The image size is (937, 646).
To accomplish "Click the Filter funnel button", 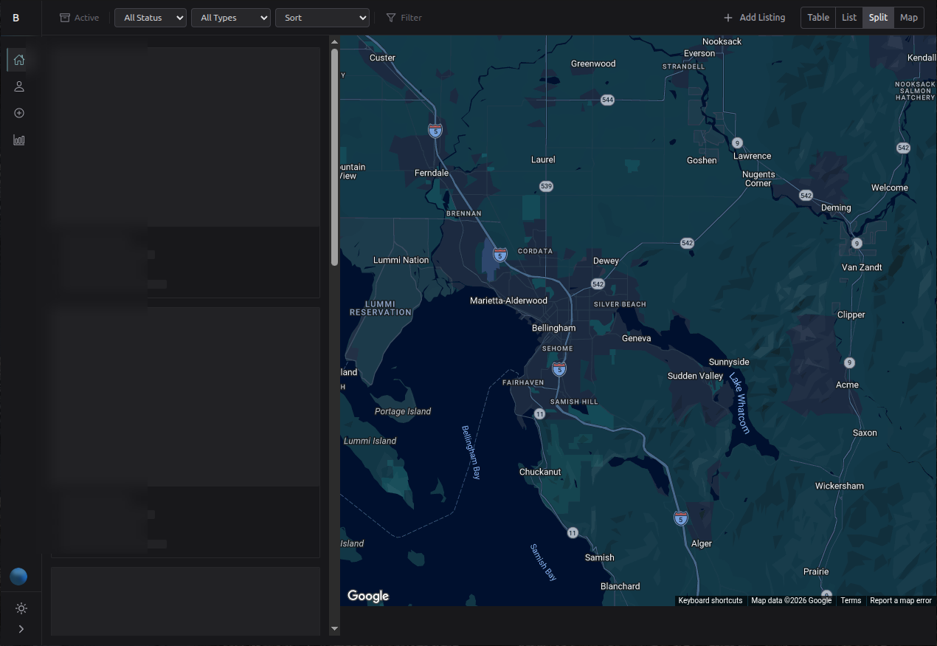I will [404, 18].
